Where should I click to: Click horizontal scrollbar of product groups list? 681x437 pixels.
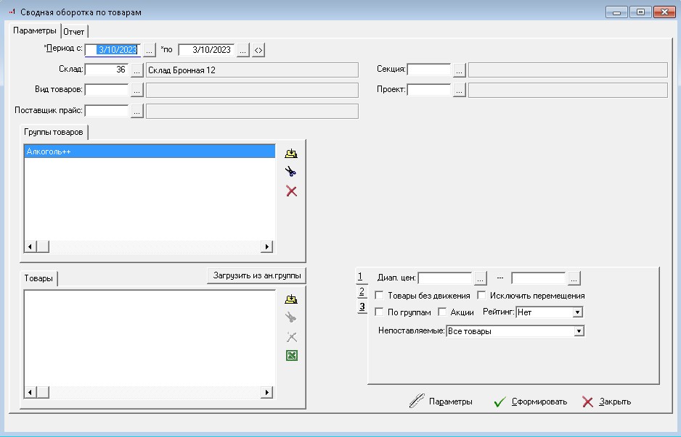coord(149,247)
